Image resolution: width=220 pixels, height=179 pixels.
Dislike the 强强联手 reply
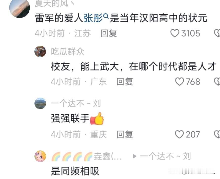click(x=217, y=134)
